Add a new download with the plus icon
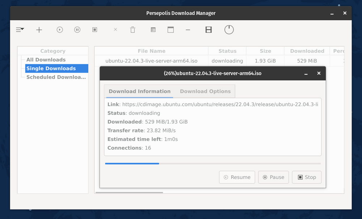Viewport: 362px width, 219px height. [x=39, y=30]
